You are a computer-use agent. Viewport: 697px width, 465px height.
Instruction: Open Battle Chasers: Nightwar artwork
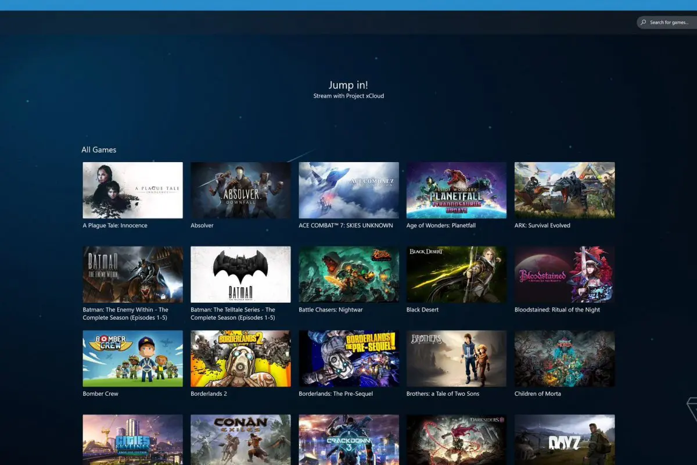tap(348, 274)
